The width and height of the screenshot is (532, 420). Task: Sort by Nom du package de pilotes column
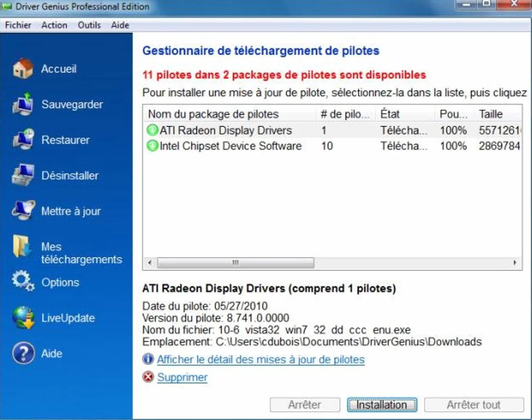coord(230,114)
